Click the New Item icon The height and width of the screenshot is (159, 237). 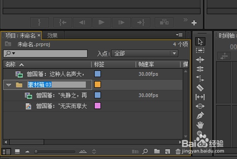pos(168,151)
